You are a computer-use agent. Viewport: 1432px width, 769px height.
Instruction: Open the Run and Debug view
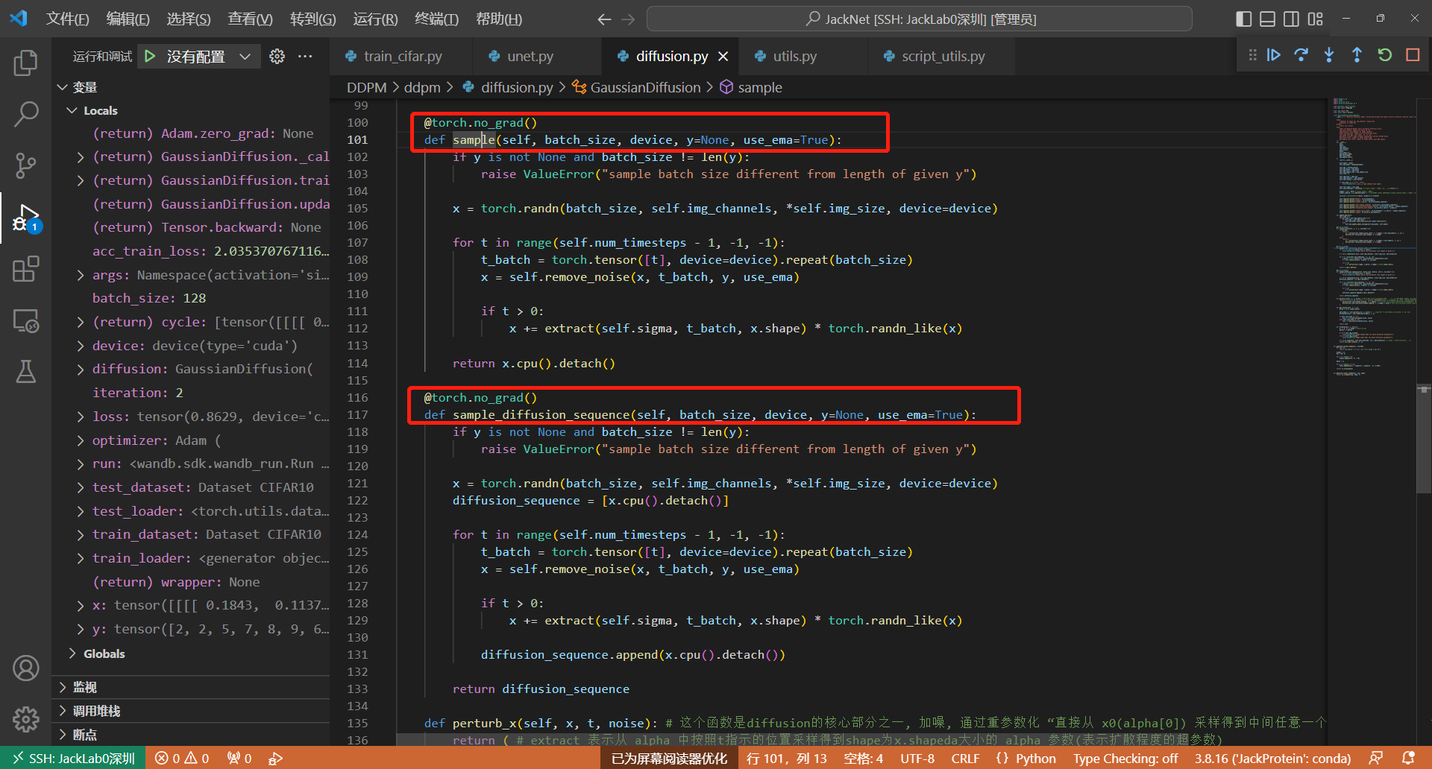click(x=25, y=218)
